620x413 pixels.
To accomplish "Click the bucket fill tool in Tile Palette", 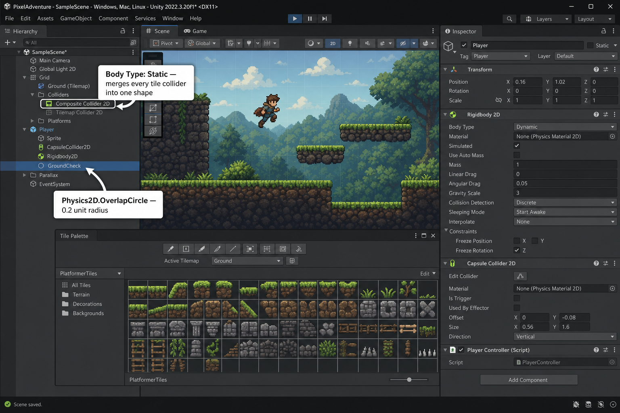I will coord(299,249).
